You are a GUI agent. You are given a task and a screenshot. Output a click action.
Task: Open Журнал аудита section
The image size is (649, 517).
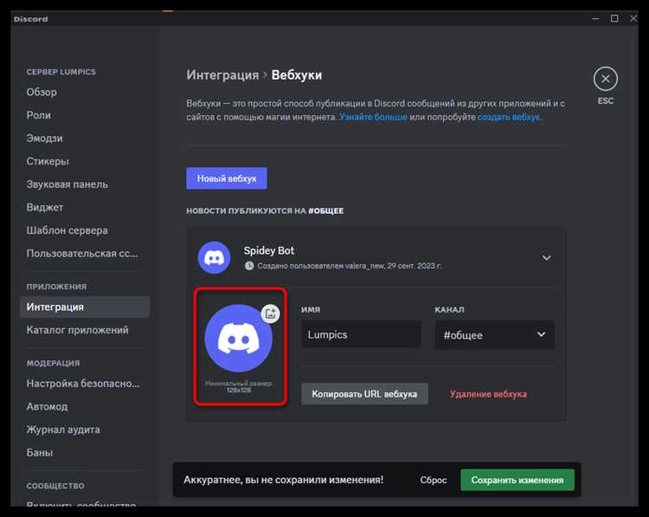coord(63,430)
